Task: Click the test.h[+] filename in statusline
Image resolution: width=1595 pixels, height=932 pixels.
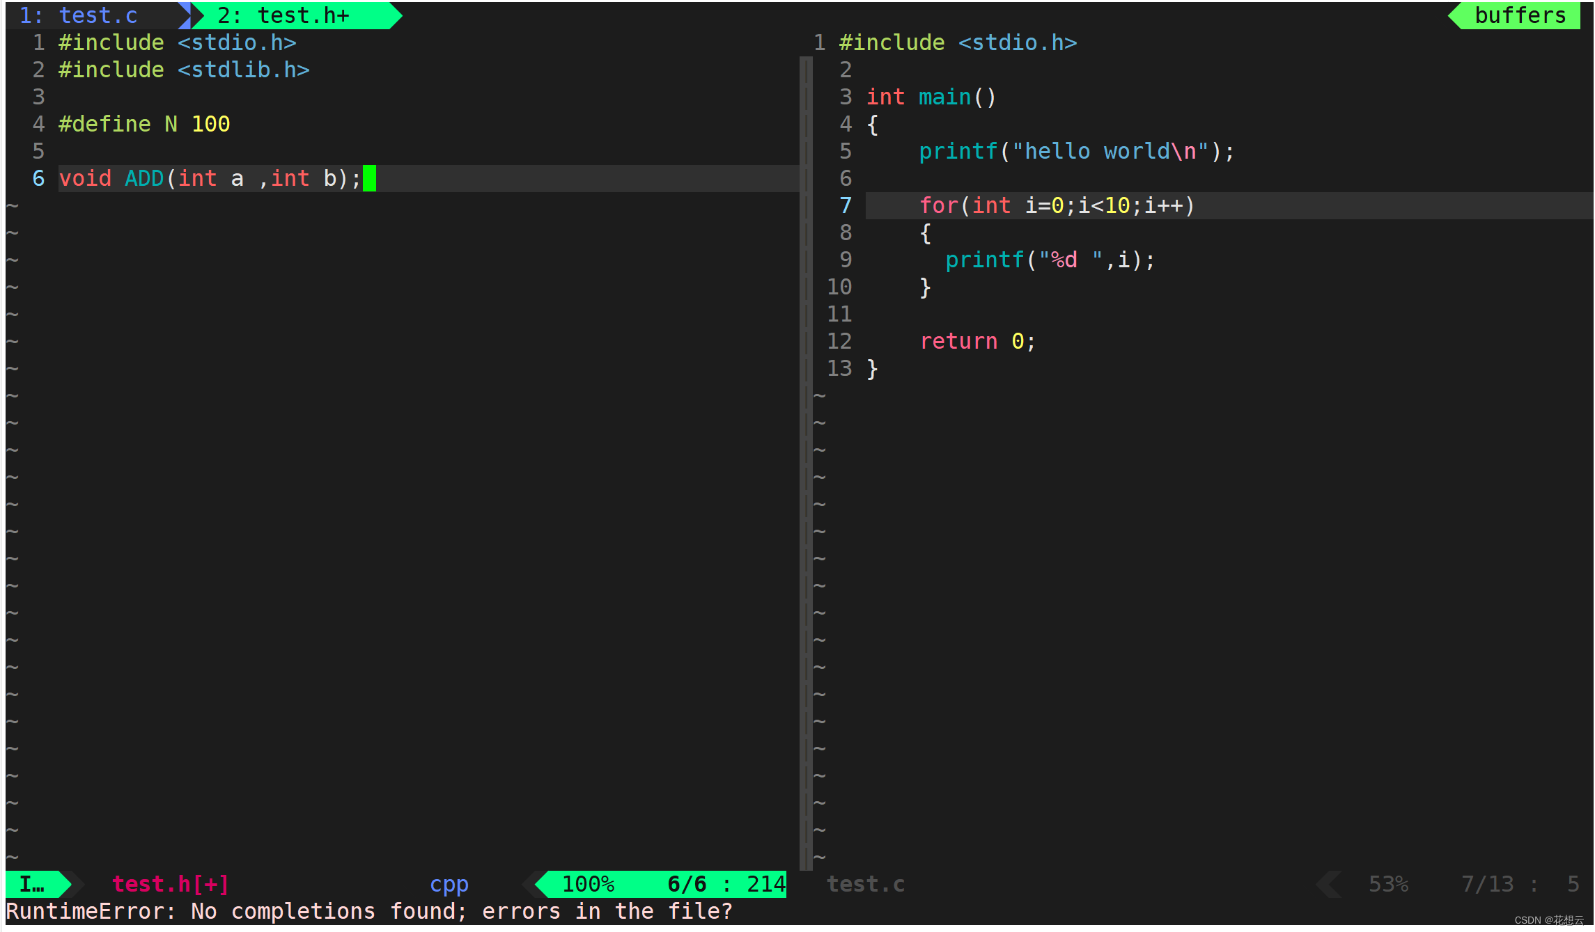Action: coord(170,884)
